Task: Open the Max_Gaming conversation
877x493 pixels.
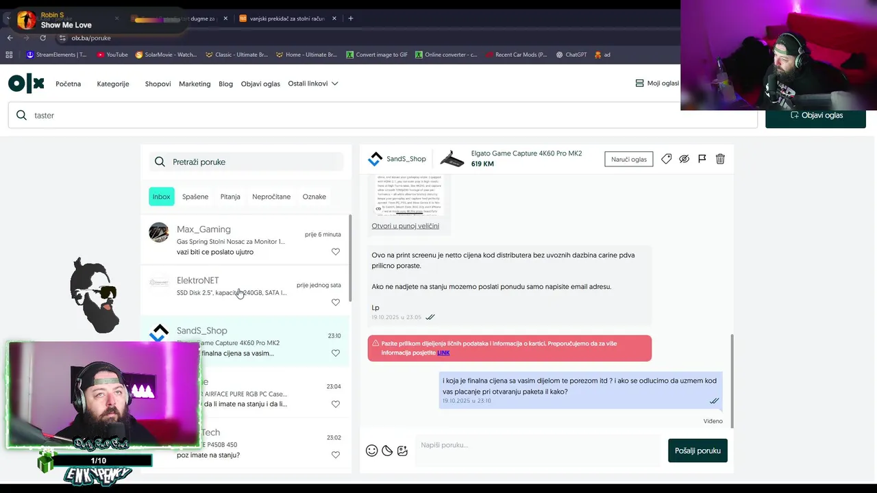Action: click(x=245, y=240)
